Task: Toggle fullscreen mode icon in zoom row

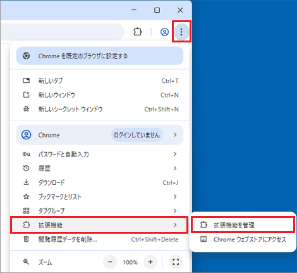Action: (x=176, y=262)
